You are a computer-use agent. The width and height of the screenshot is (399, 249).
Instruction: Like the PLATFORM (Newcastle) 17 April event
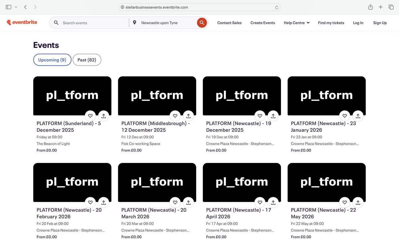click(x=260, y=202)
